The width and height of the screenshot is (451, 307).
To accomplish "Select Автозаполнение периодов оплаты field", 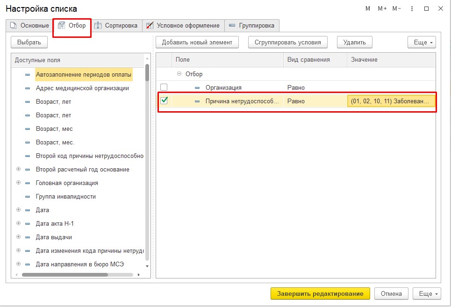I will (x=83, y=75).
